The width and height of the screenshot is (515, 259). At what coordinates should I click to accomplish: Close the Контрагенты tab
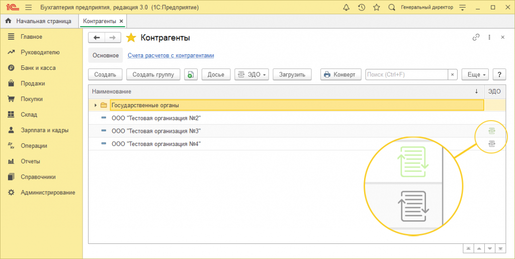tap(121, 21)
